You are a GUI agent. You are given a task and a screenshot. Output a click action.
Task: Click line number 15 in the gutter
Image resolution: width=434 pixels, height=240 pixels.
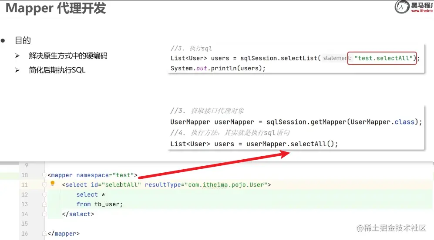[25, 224]
